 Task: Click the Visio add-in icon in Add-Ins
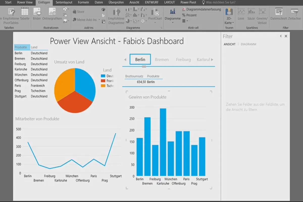103,9
